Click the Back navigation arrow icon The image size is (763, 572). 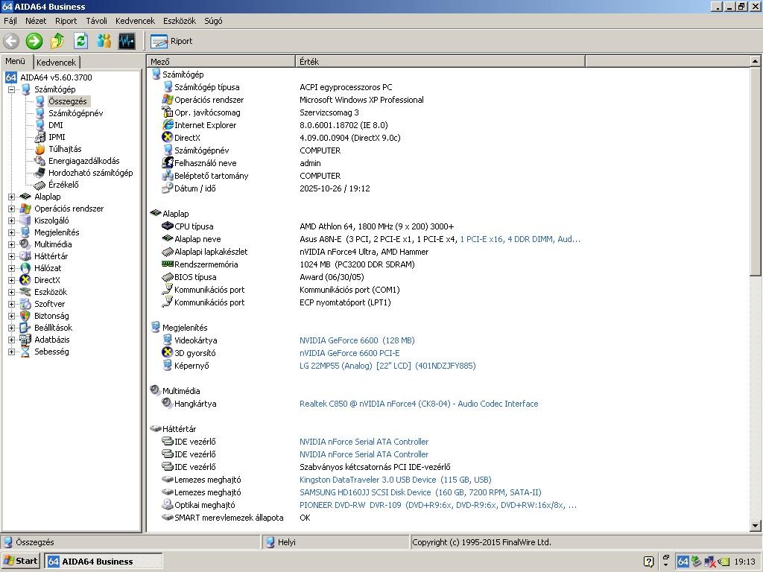[x=11, y=42]
